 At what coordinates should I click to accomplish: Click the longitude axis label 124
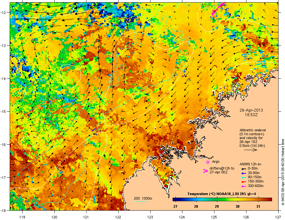182,217
